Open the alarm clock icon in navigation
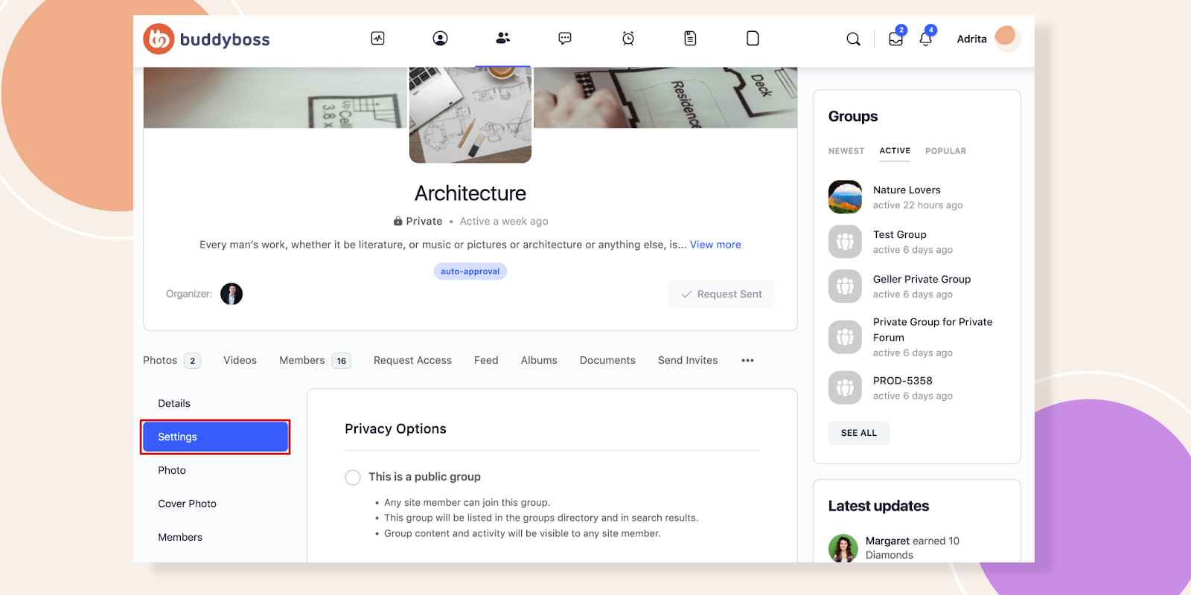This screenshot has width=1191, height=595. coord(628,39)
